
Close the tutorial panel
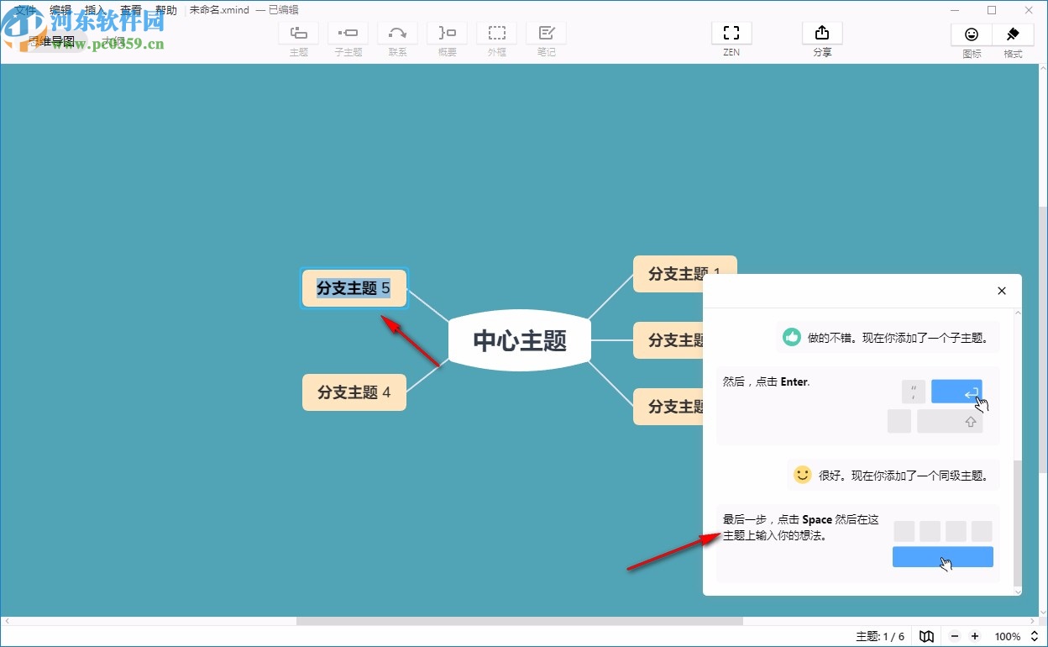pyautogui.click(x=1001, y=291)
